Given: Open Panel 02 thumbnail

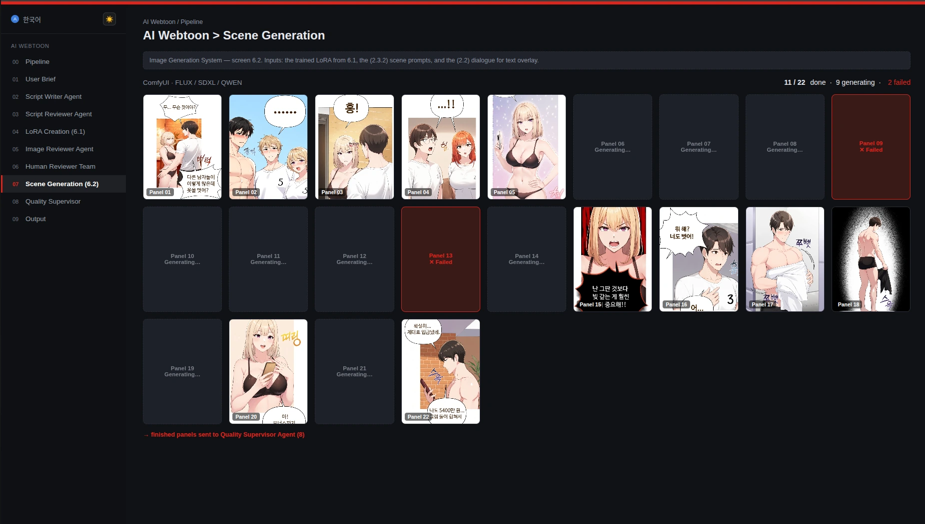Looking at the screenshot, I should [268, 147].
